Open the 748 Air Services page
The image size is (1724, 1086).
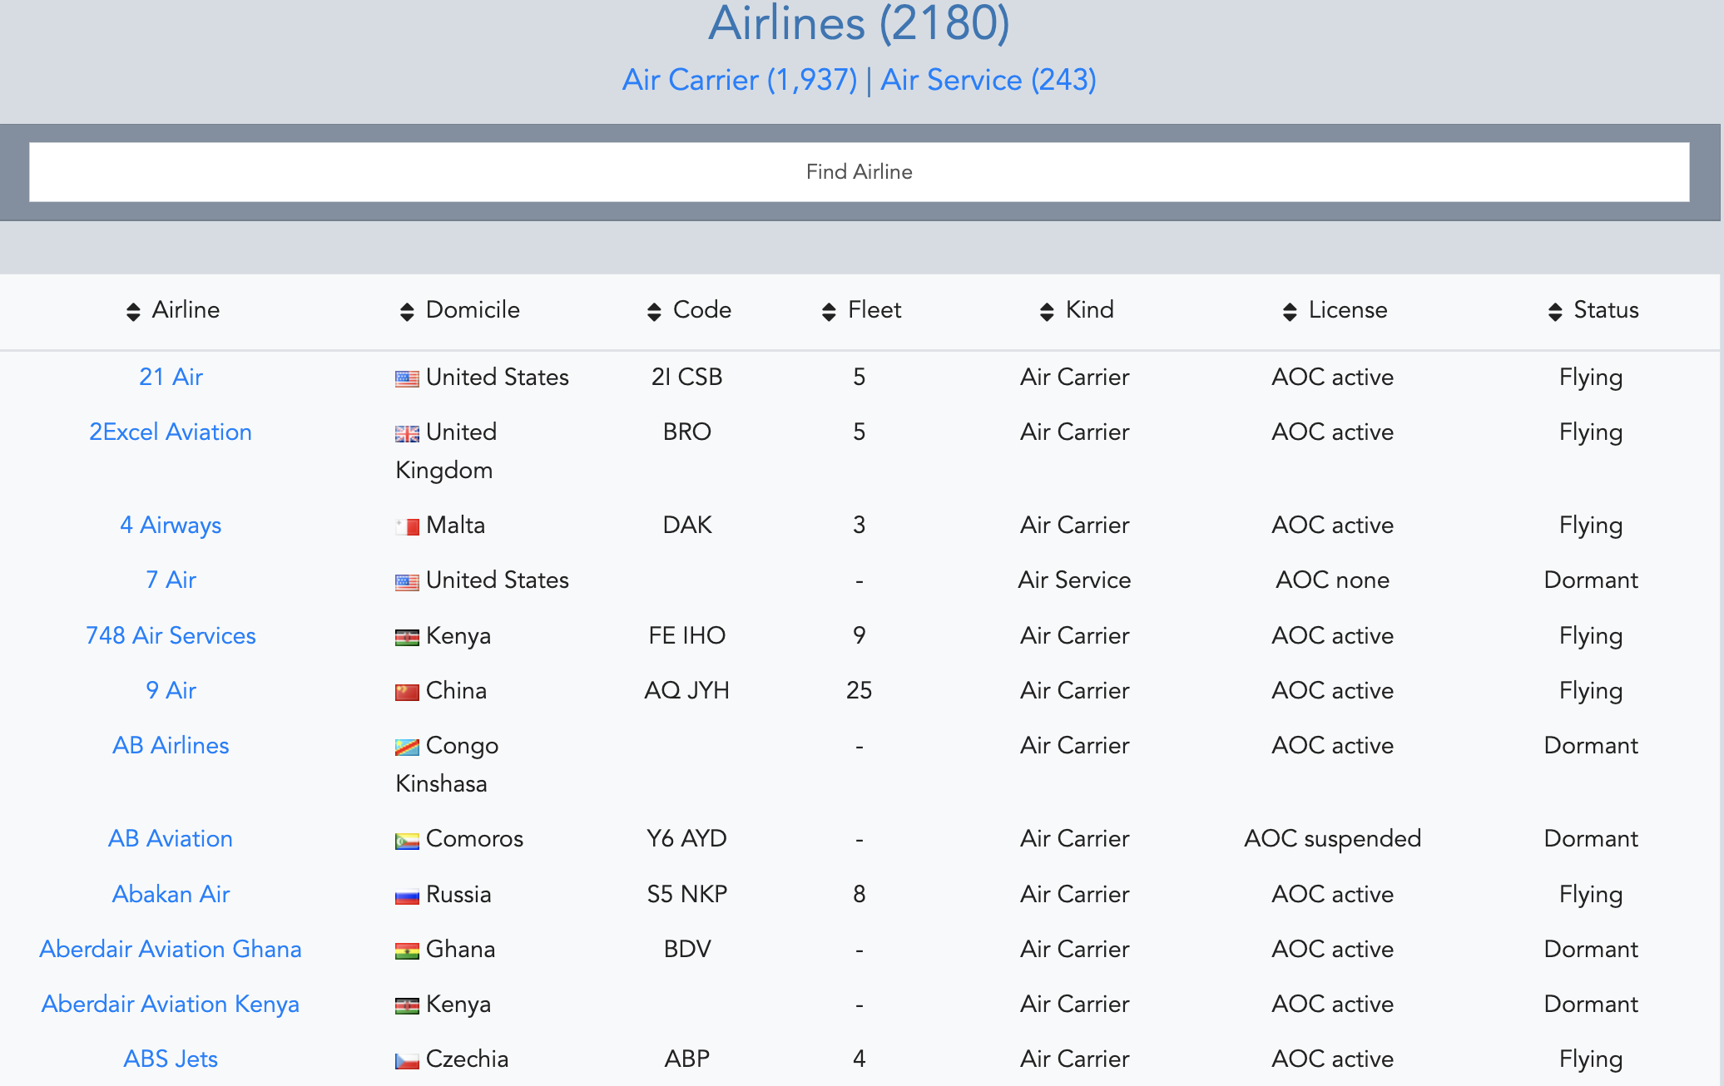tap(170, 636)
